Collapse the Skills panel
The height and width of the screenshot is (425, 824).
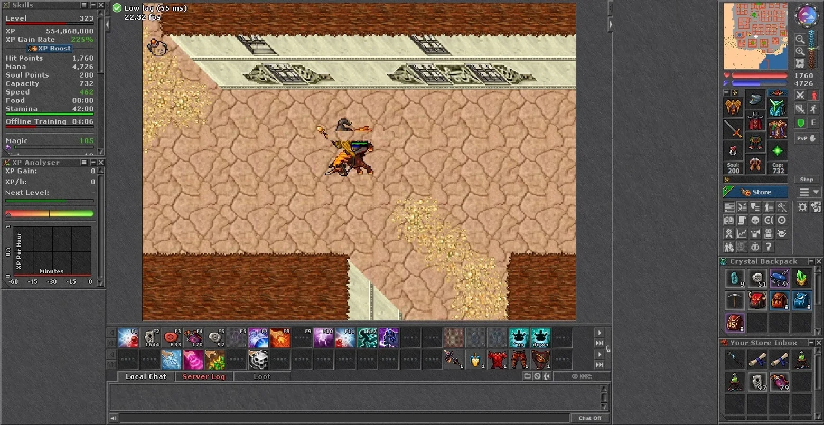pos(92,5)
